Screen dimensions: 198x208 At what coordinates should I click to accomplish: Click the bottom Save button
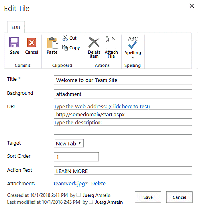pos(148,197)
